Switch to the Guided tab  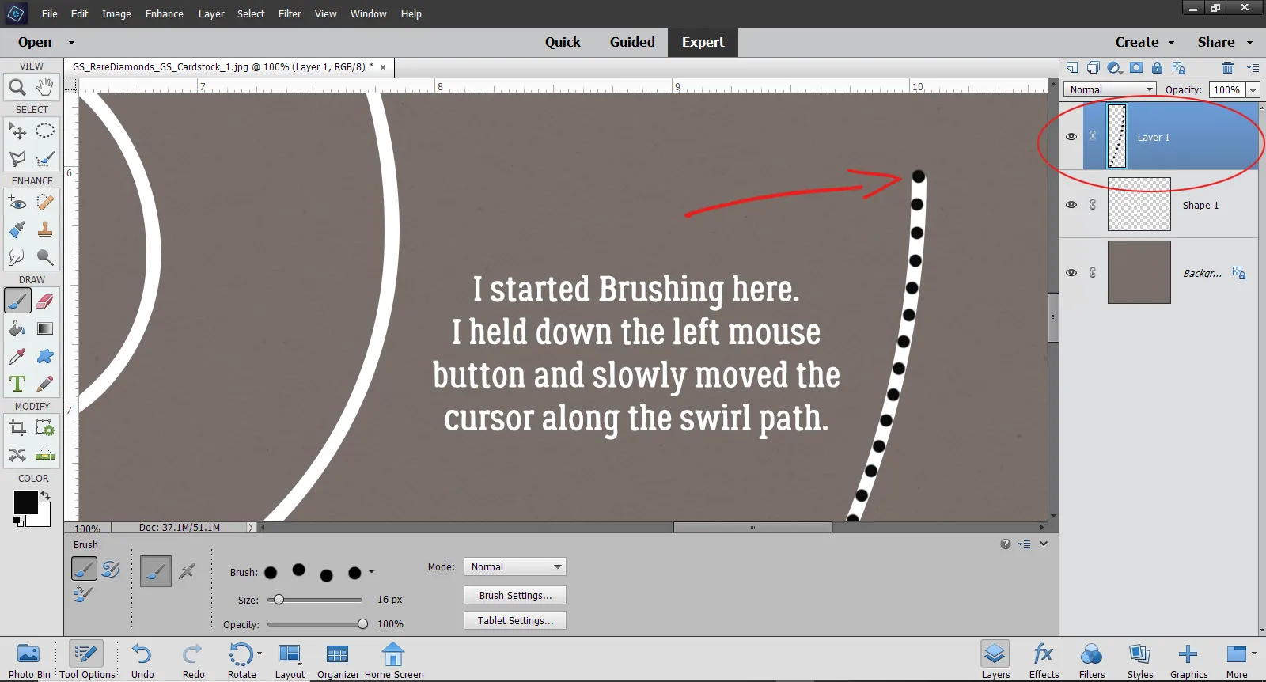[631, 43]
